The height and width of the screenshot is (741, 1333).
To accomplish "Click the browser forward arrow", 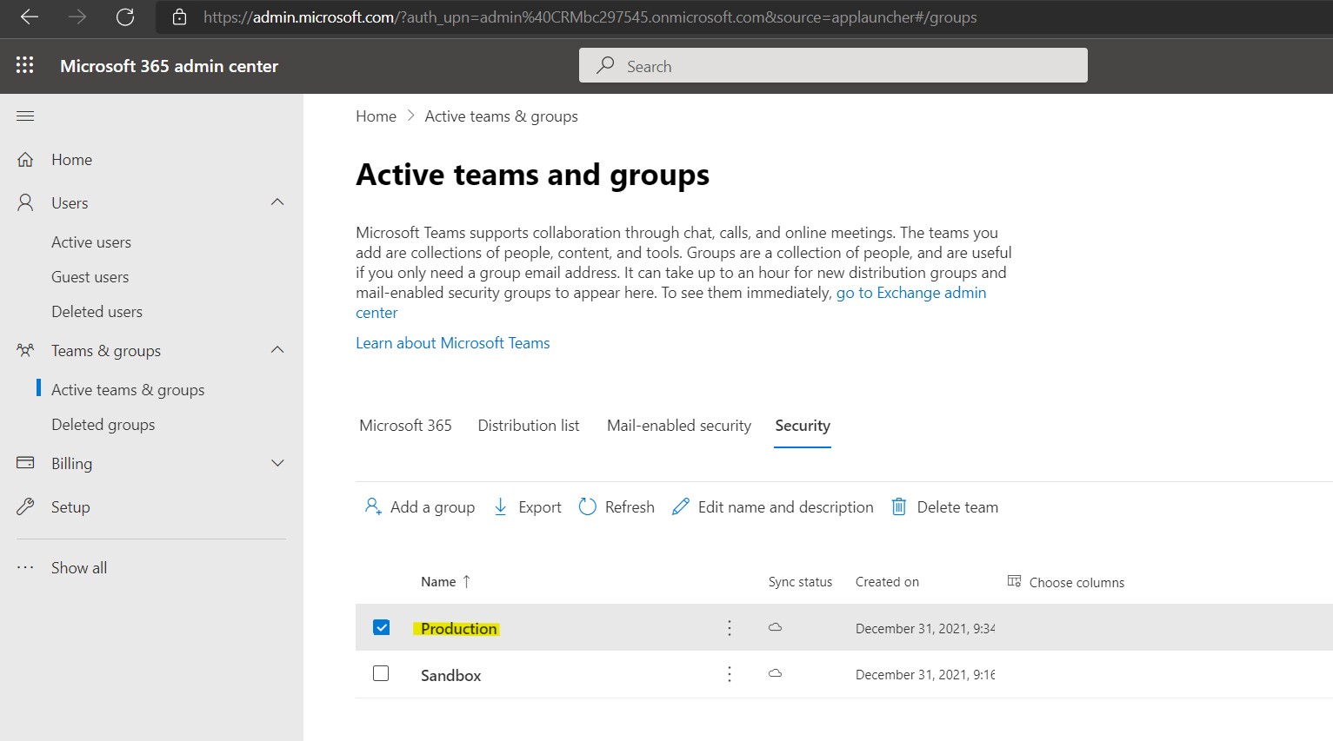I will click(x=77, y=17).
